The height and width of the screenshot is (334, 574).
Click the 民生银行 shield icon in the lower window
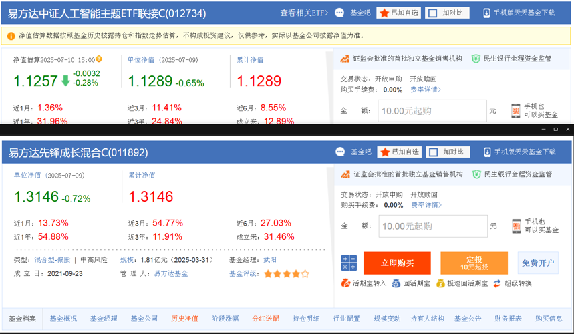[476, 174]
